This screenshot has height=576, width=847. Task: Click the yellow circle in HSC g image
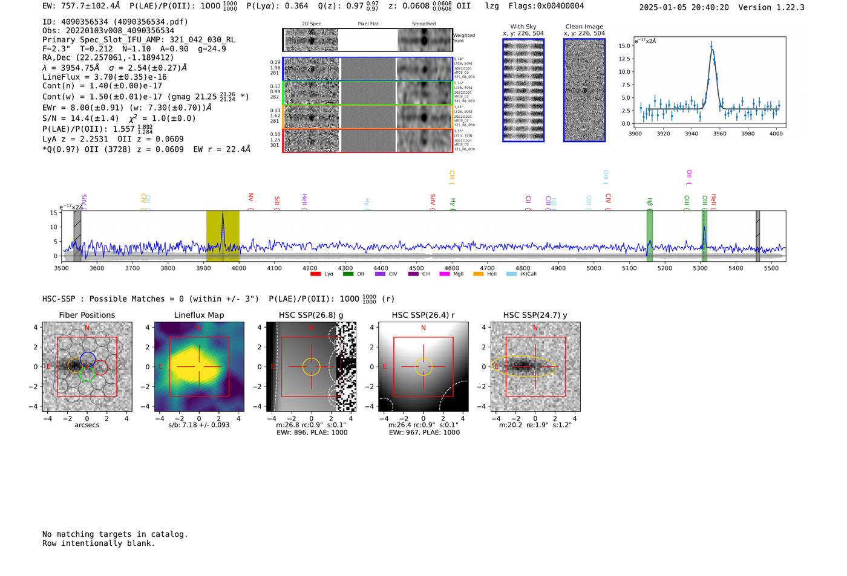[x=311, y=367]
